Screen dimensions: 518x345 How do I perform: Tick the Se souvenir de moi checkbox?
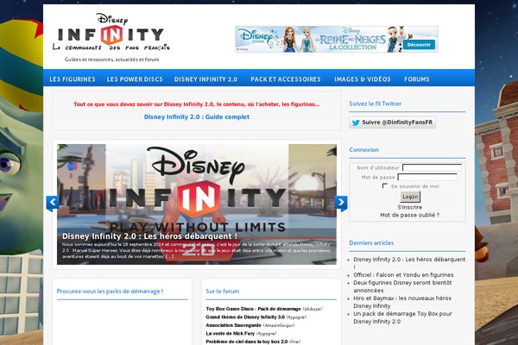point(385,186)
